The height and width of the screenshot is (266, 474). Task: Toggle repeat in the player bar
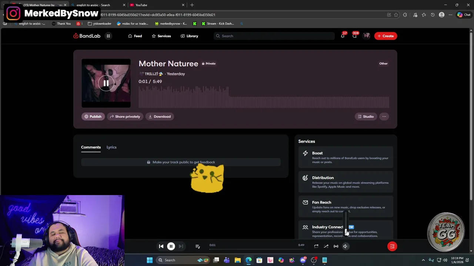316,246
